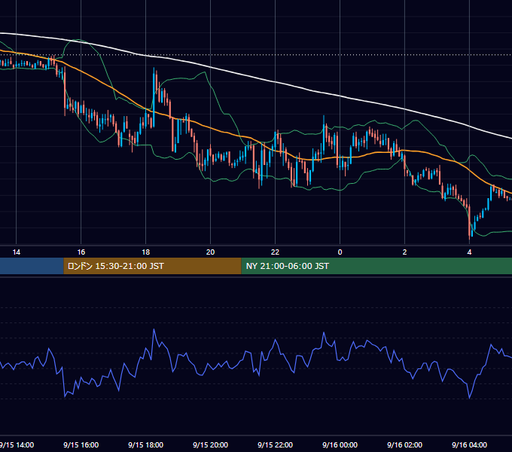Viewport: 512px width, 452px height.
Task: Click the oscillator trough near 9/16 04:00
Action: (x=470, y=398)
